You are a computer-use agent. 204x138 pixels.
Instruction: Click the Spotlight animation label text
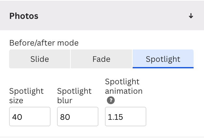coord(124,86)
